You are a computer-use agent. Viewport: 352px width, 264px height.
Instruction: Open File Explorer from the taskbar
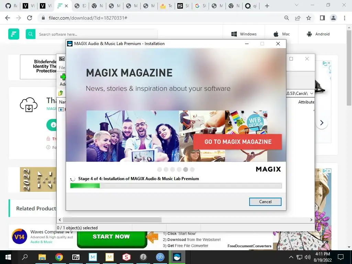pyautogui.click(x=42, y=257)
